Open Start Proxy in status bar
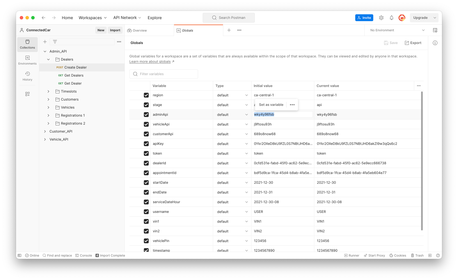458x280 pixels. click(x=374, y=255)
